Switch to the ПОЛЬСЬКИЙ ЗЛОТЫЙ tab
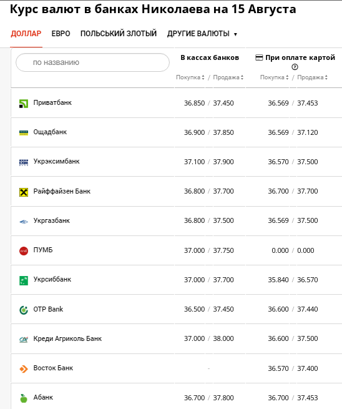The height and width of the screenshot is (409, 342). point(119,34)
